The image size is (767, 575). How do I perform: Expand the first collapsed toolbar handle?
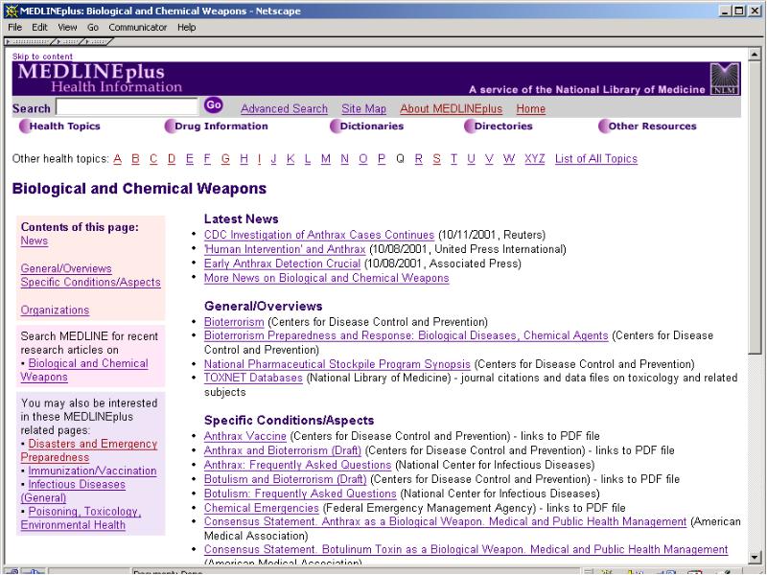tap(30, 41)
